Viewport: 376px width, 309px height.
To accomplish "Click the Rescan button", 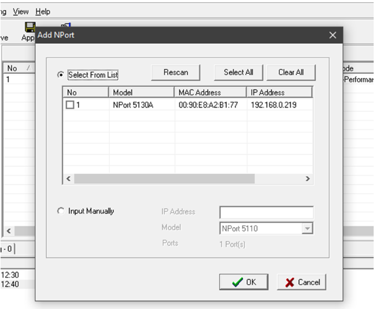I will [x=175, y=72].
